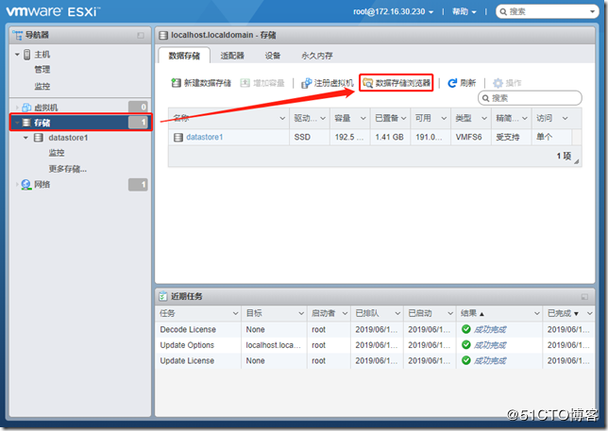Screen dimensions: 608x431
Task: Open the Type column dropdown in datastore table
Action: coord(484,118)
